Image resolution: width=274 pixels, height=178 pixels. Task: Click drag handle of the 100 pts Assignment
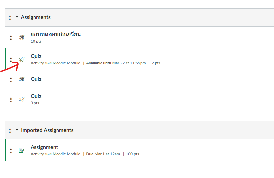[11, 150]
